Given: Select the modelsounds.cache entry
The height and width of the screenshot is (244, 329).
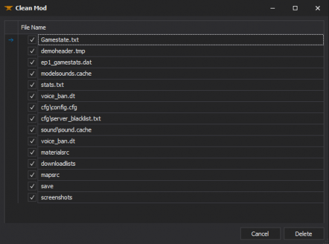Looking at the screenshot, I should click(181, 74).
